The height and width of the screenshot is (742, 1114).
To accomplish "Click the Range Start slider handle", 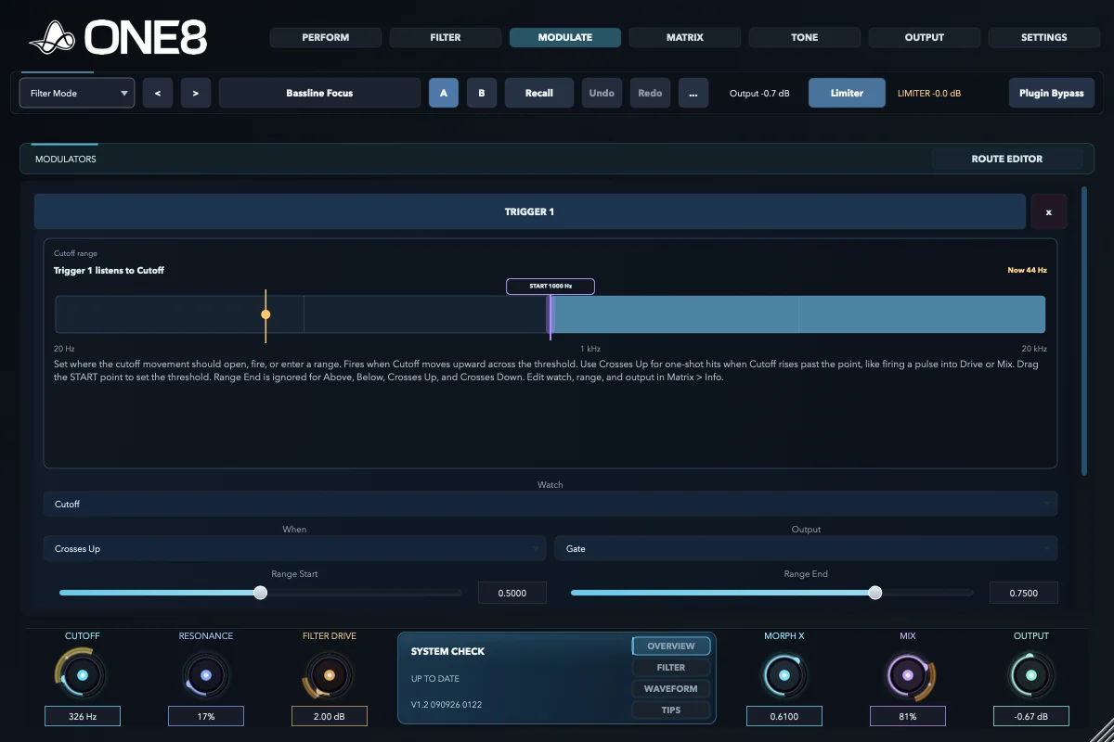I will pos(260,593).
